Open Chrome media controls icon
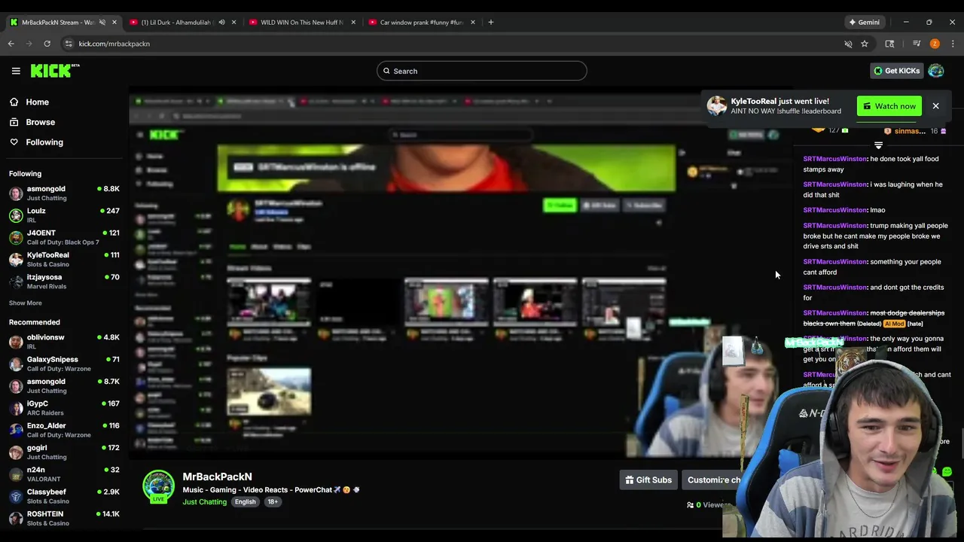964x542 pixels. pyautogui.click(x=917, y=44)
